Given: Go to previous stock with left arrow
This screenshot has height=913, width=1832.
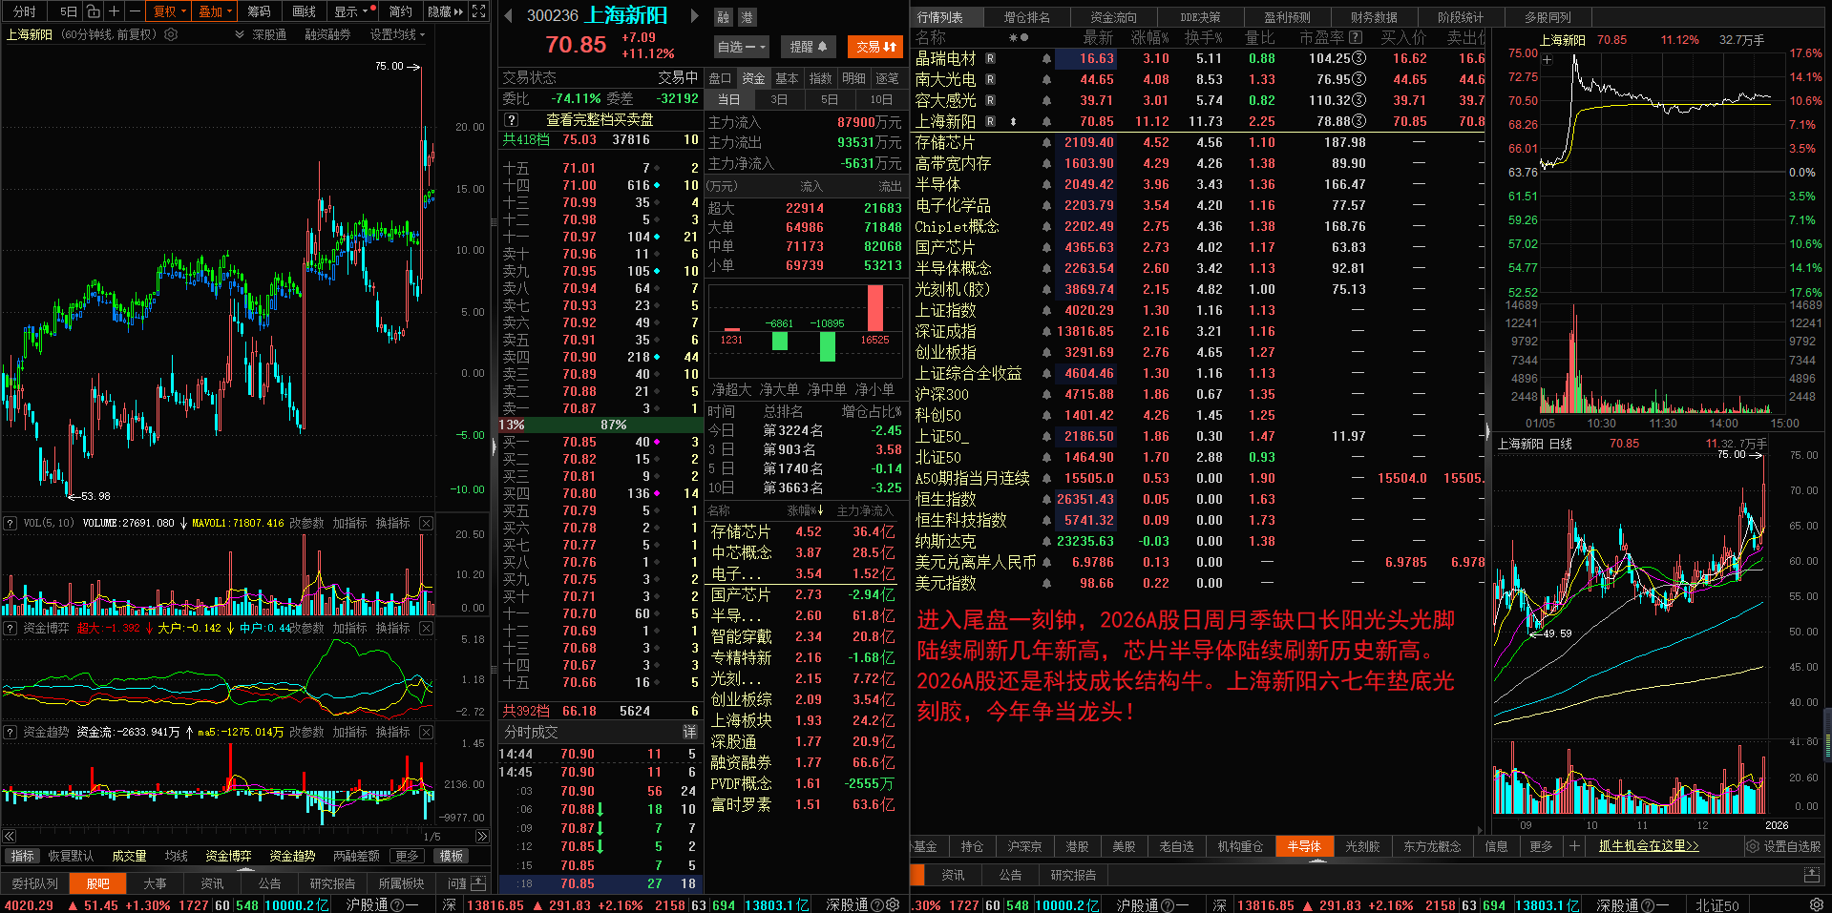Looking at the screenshot, I should pos(508,16).
